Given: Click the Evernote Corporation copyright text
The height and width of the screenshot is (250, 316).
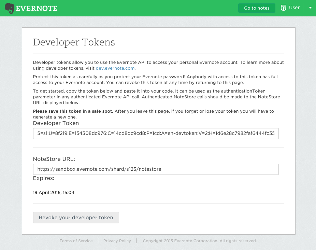Looking at the screenshot, I should (x=200, y=241).
